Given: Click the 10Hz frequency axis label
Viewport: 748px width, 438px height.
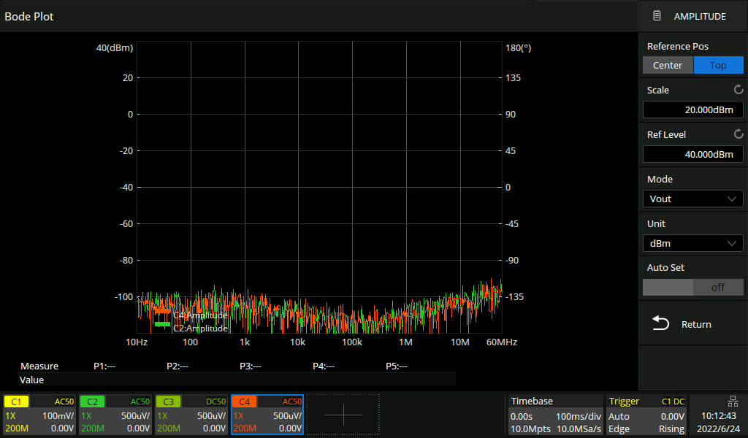Looking at the screenshot, I should 137,342.
